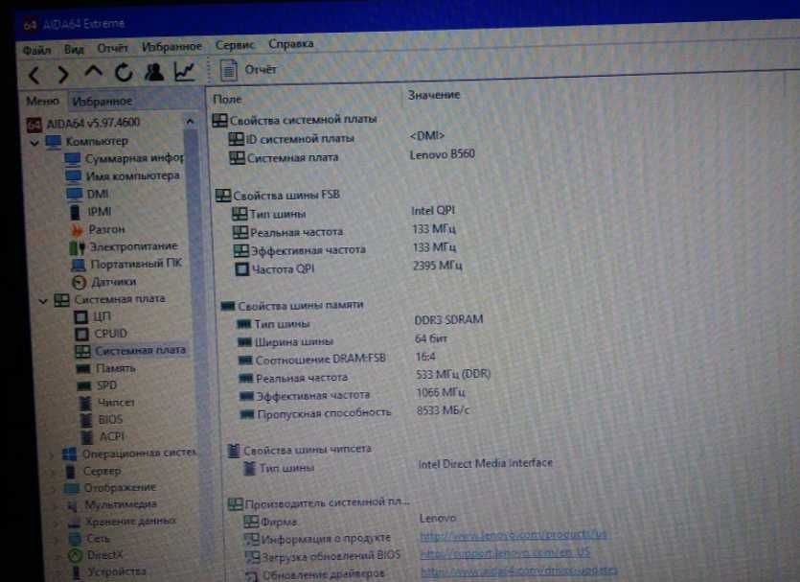Click the DDR3 SDRAM value
This screenshot has width=800, height=582.
pos(449,320)
